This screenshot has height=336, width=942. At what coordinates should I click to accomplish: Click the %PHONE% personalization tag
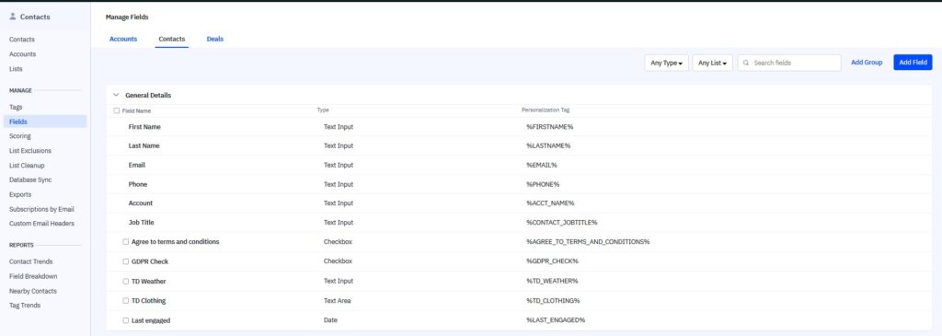tap(543, 184)
